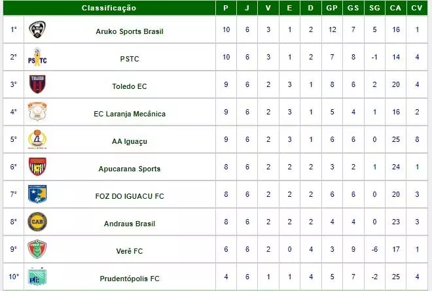This screenshot has height=291, width=432.
Task: Select the Prudentópolis FC team name
Action: tap(130, 279)
